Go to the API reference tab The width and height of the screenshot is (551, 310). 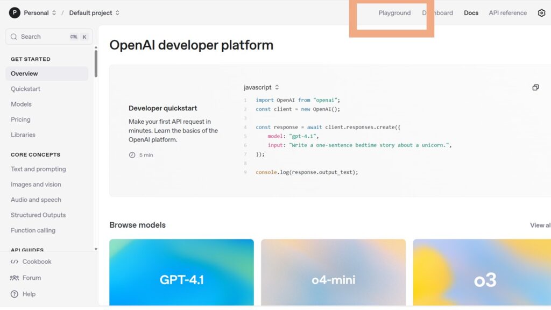click(507, 13)
